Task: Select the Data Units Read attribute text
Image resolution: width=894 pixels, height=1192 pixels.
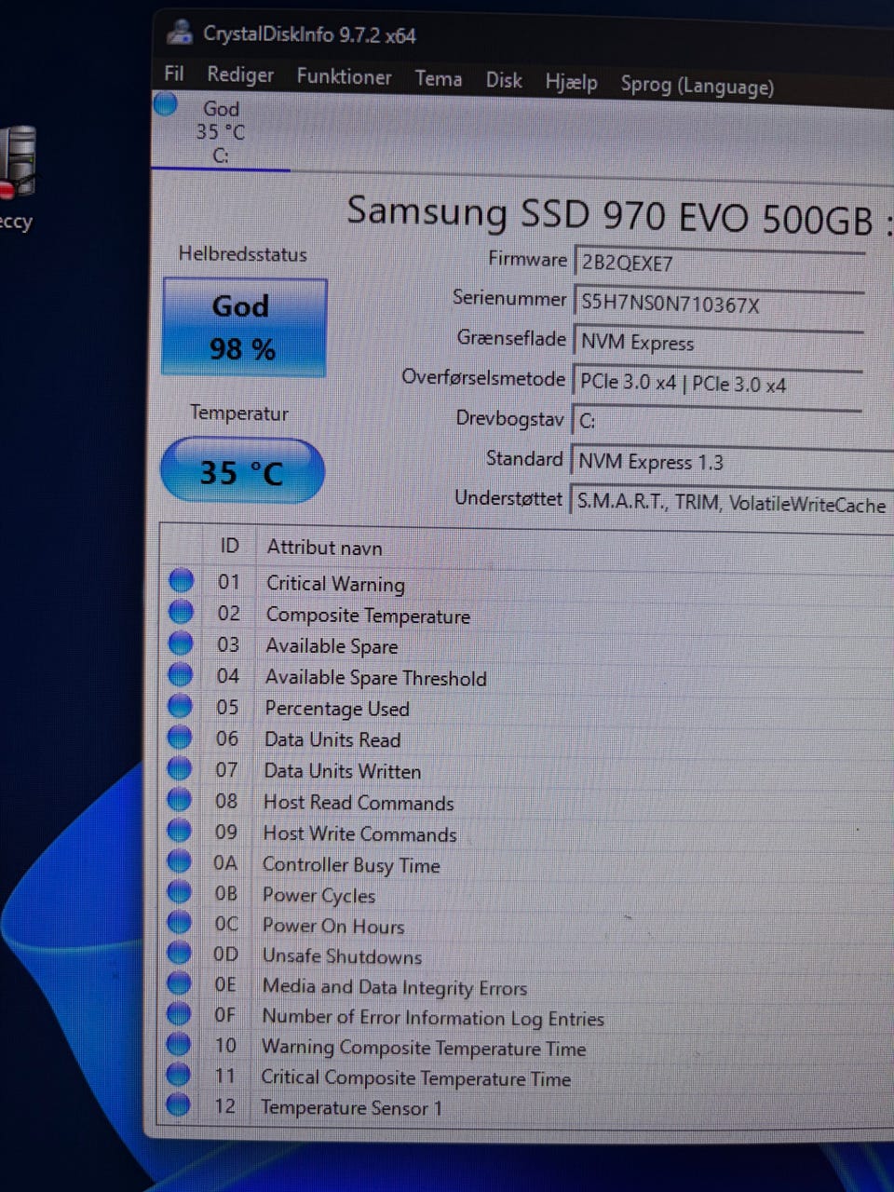Action: click(x=332, y=740)
